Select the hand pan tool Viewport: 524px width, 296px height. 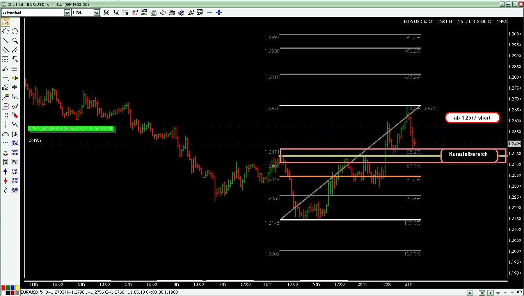[x=5, y=32]
